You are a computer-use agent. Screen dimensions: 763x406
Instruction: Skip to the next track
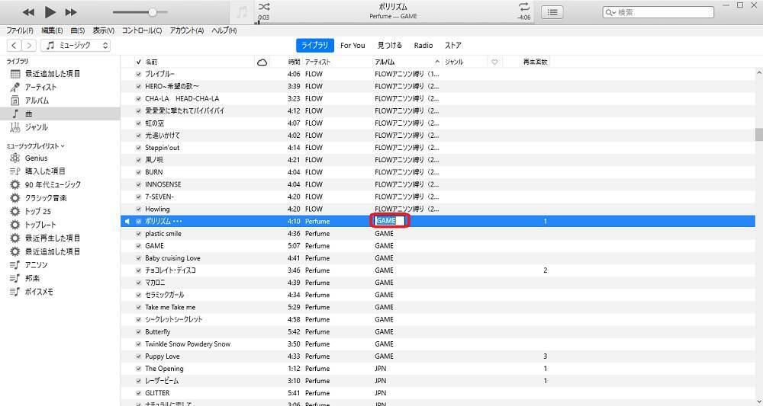71,12
